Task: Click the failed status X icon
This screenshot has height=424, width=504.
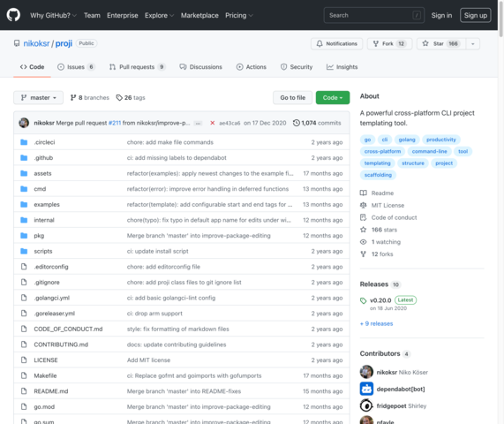Action: [x=212, y=123]
